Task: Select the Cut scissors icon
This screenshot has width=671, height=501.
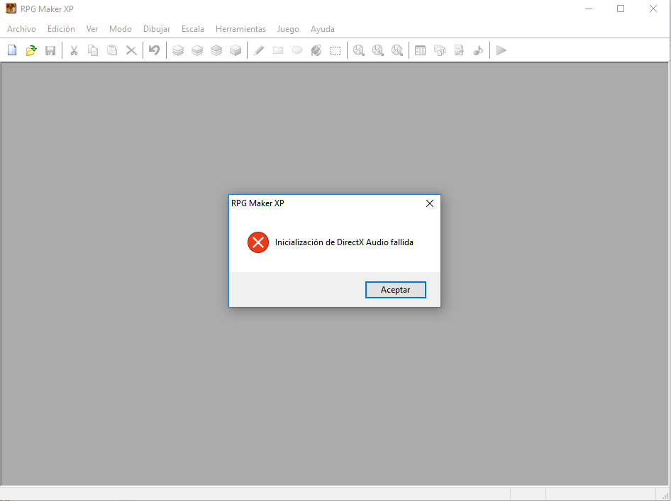Action: (x=74, y=50)
